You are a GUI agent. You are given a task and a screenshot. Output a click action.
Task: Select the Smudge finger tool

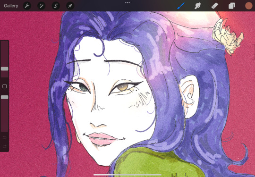(x=198, y=6)
